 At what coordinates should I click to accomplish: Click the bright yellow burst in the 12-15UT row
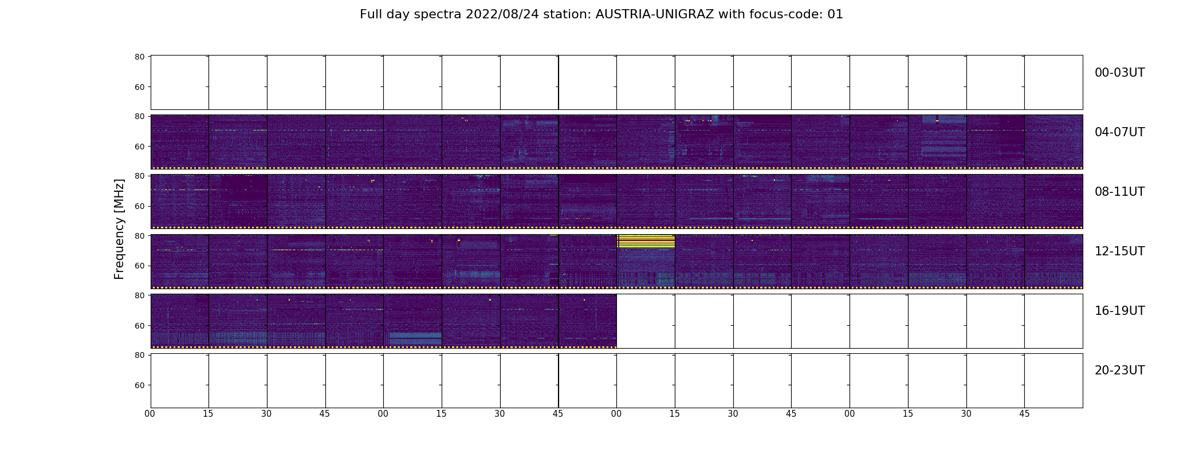(646, 242)
